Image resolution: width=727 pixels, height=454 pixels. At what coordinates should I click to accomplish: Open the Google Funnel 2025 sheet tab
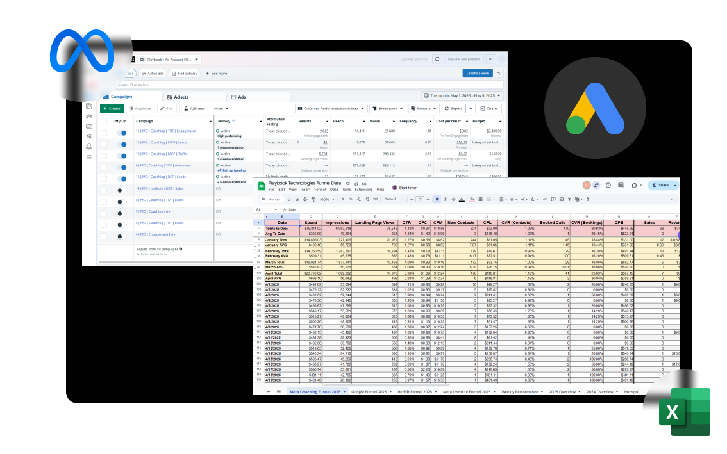point(368,391)
